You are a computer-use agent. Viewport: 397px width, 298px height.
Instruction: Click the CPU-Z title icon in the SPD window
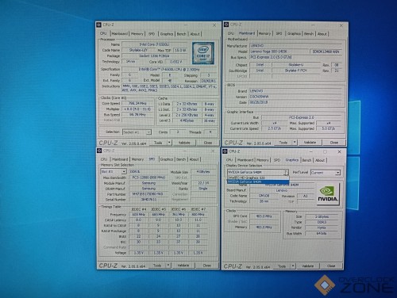[99, 151]
